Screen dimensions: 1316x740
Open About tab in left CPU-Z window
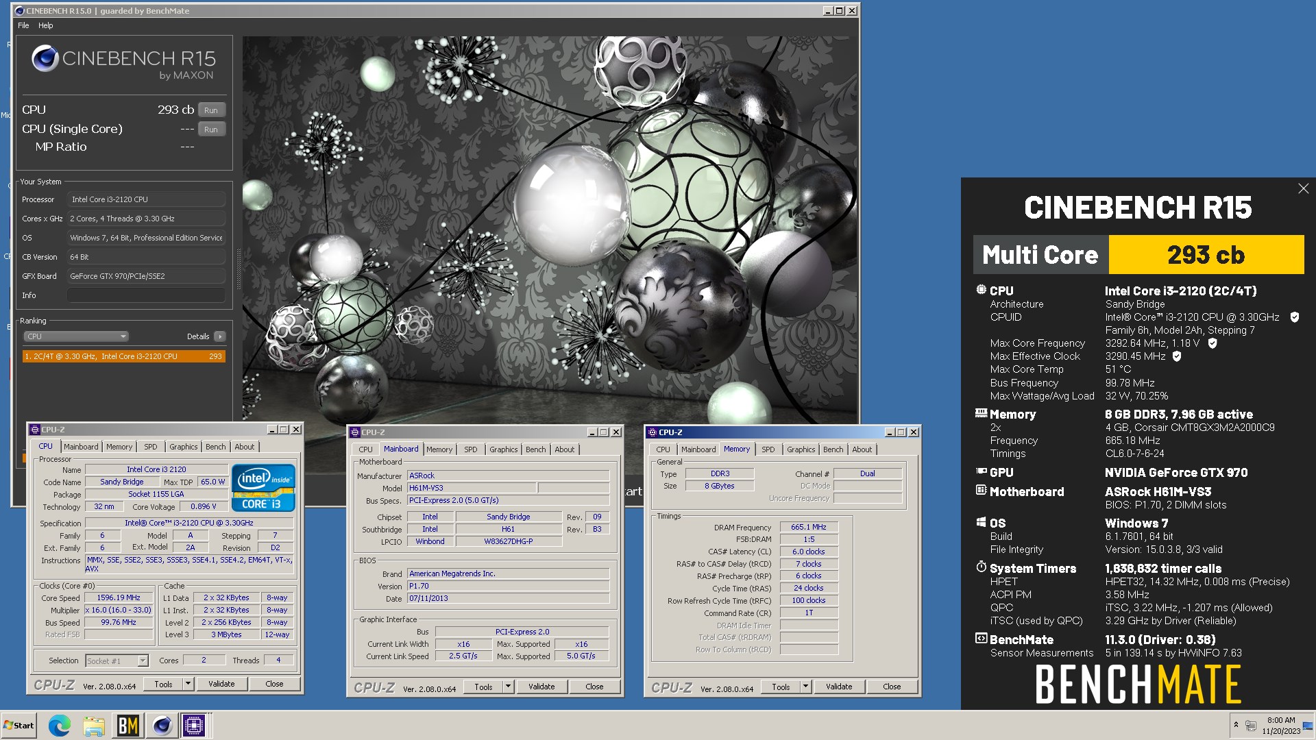[x=244, y=447]
